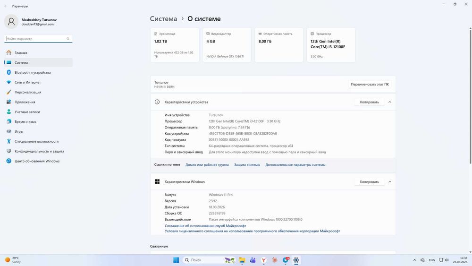472x266 pixels.
Task: Collapse the Характеристики Windows section
Action: coord(390,181)
